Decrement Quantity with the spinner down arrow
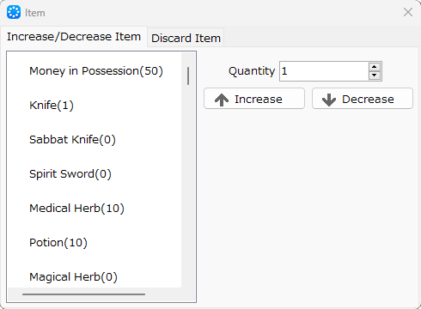The image size is (421, 309). click(374, 76)
